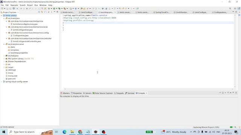This screenshot has width=241, height=135.
Task: Open the External Tools dropdown arrow
Action: pyautogui.click(x=67, y=9)
